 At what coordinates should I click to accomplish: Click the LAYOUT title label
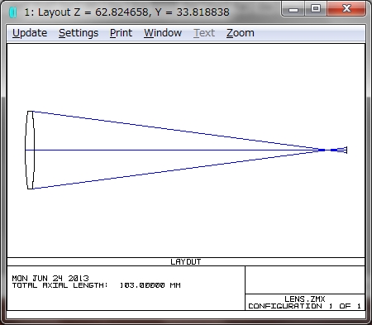click(x=186, y=262)
